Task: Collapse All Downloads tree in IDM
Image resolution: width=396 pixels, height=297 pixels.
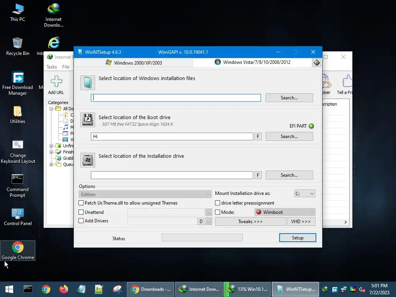Action: 51,109
